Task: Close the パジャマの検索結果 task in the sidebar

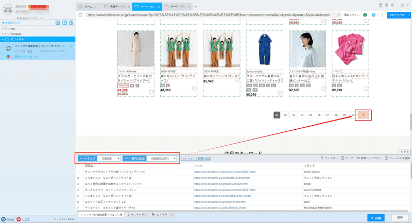Action: click(71, 46)
